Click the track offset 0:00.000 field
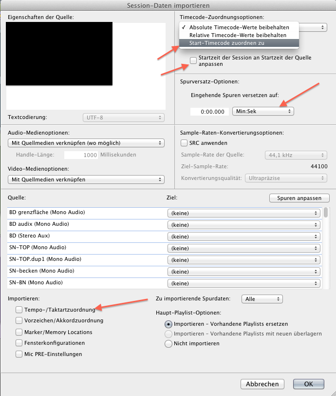 pos(209,112)
